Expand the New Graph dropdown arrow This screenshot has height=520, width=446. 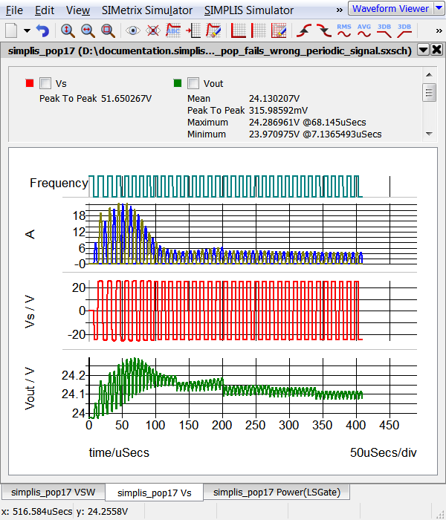coord(27,31)
